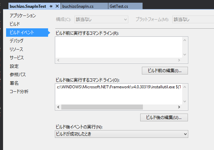Click the ビルド前の編集 button
Screen dimensions: 214x150
click(165, 71)
